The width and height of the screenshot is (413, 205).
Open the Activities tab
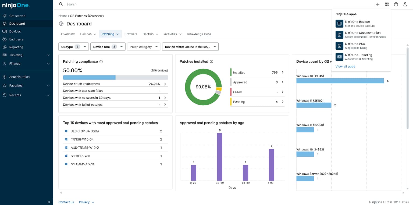click(x=173, y=34)
